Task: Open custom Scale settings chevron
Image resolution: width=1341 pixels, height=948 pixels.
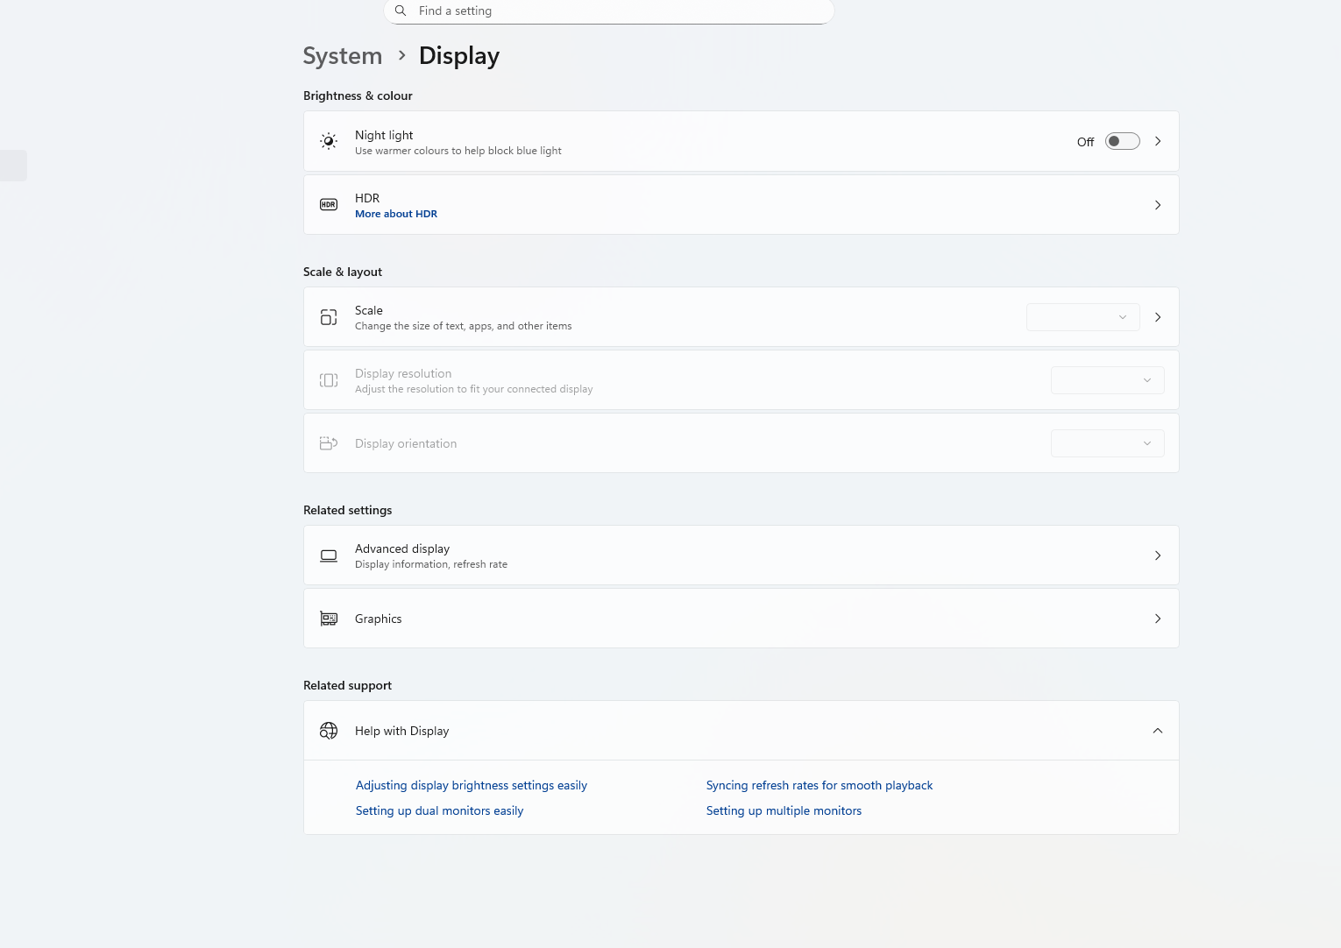Action: (1158, 317)
